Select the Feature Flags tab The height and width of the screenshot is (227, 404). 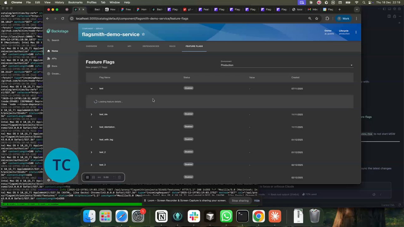(194, 46)
